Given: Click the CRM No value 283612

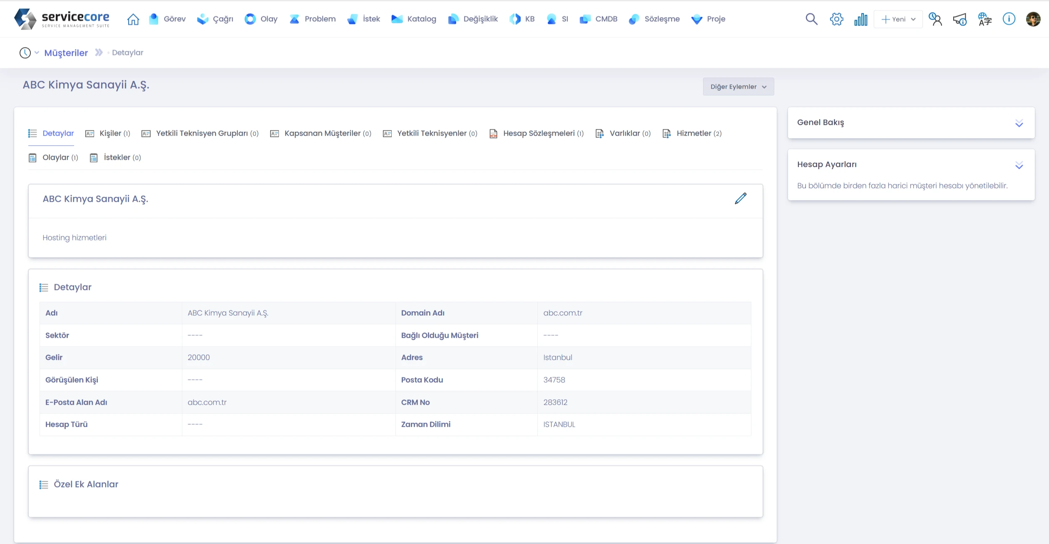Looking at the screenshot, I should coord(555,403).
